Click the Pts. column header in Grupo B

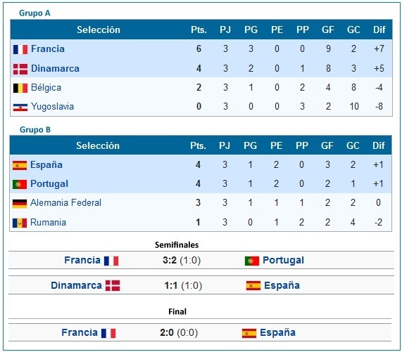198,145
